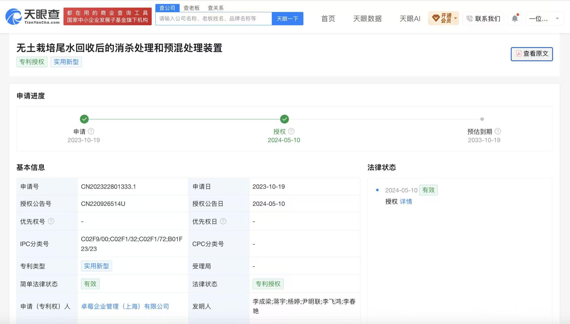570x324 pixels.
Task: Open the 天眼数据 menu
Action: coord(367,18)
